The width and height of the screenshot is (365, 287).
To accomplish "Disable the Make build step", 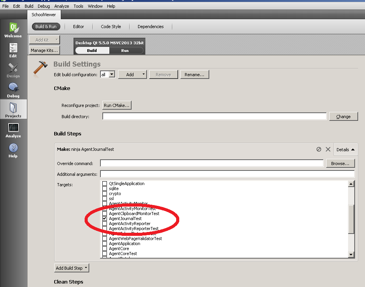I will (x=319, y=149).
